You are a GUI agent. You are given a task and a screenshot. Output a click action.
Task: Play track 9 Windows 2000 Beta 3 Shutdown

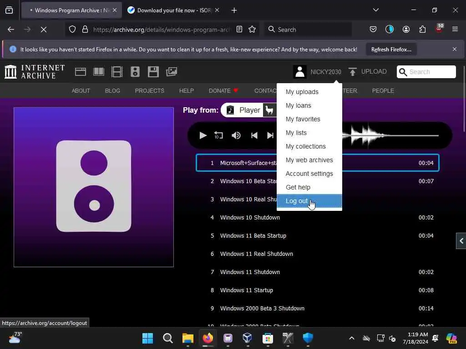coord(317,309)
